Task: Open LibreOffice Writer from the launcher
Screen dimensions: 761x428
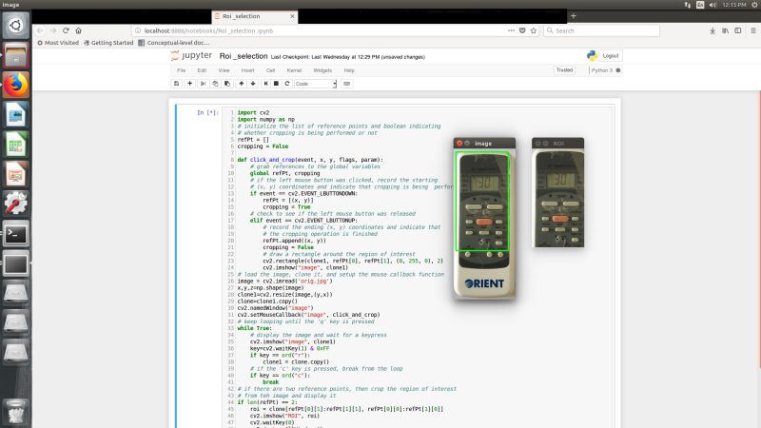Action: 15,115
